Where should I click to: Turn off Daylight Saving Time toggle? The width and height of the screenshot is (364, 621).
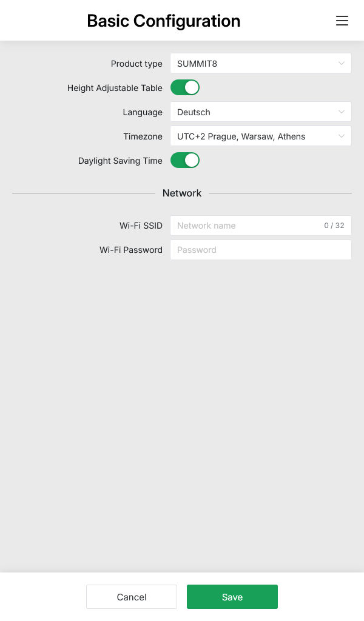[x=185, y=161]
